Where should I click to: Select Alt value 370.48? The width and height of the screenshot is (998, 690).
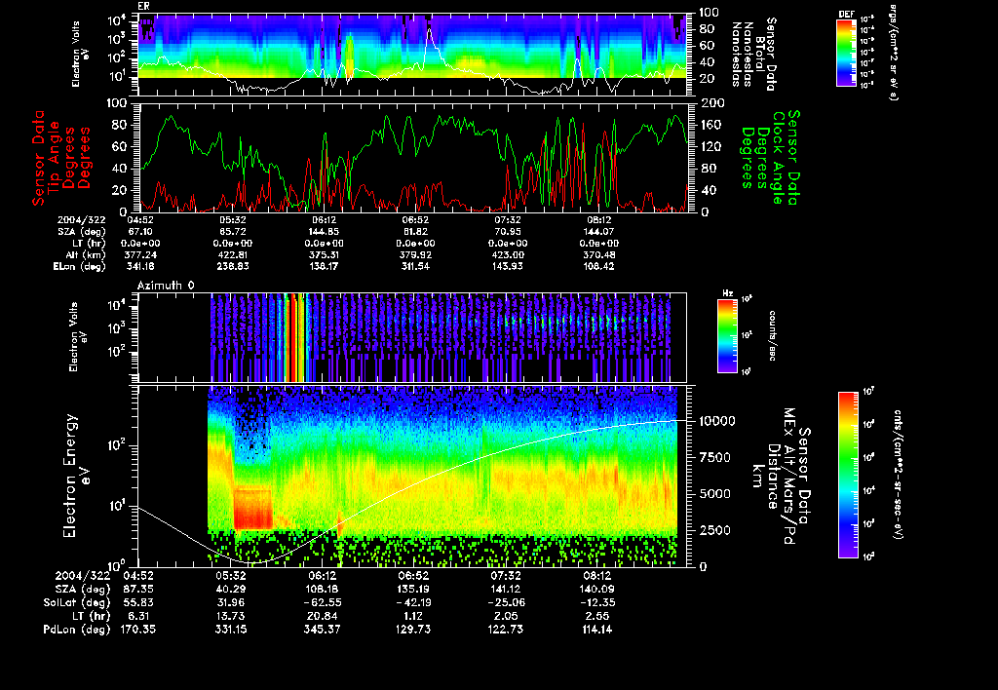point(598,254)
